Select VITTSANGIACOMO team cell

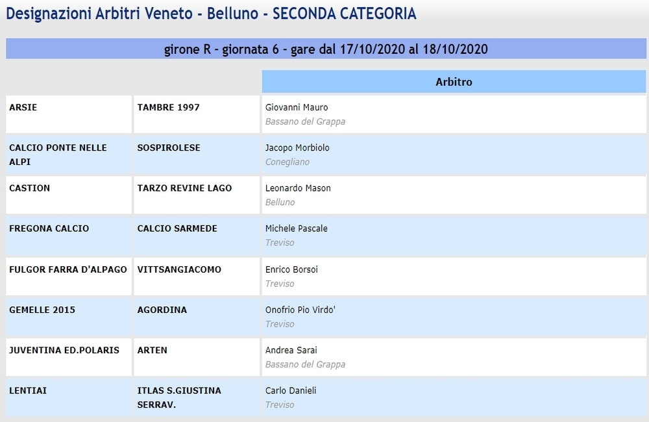click(x=197, y=276)
